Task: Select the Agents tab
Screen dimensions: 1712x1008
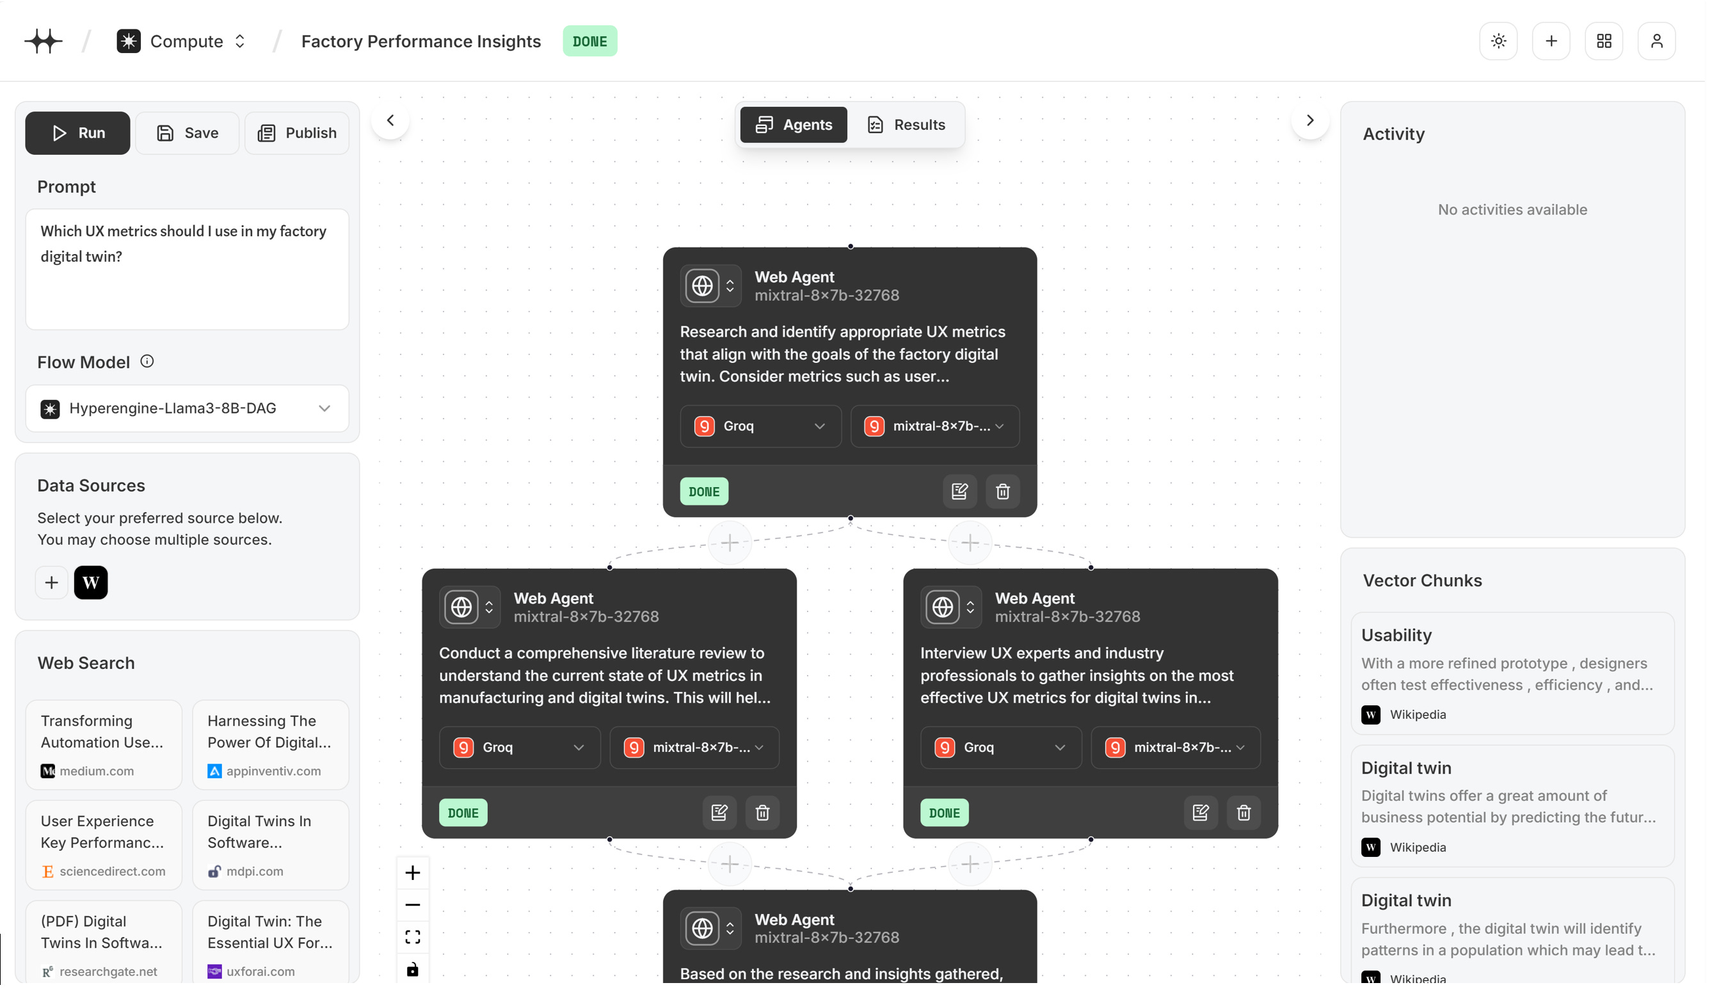Action: 796,125
